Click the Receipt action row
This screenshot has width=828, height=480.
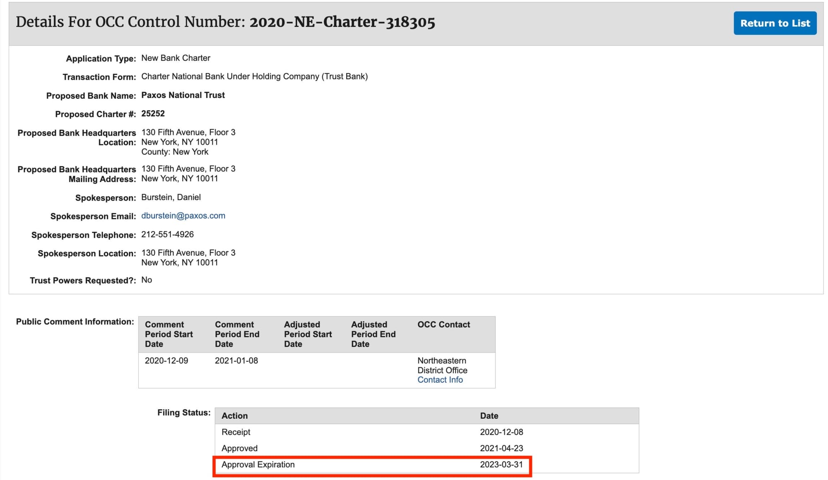pyautogui.click(x=236, y=432)
